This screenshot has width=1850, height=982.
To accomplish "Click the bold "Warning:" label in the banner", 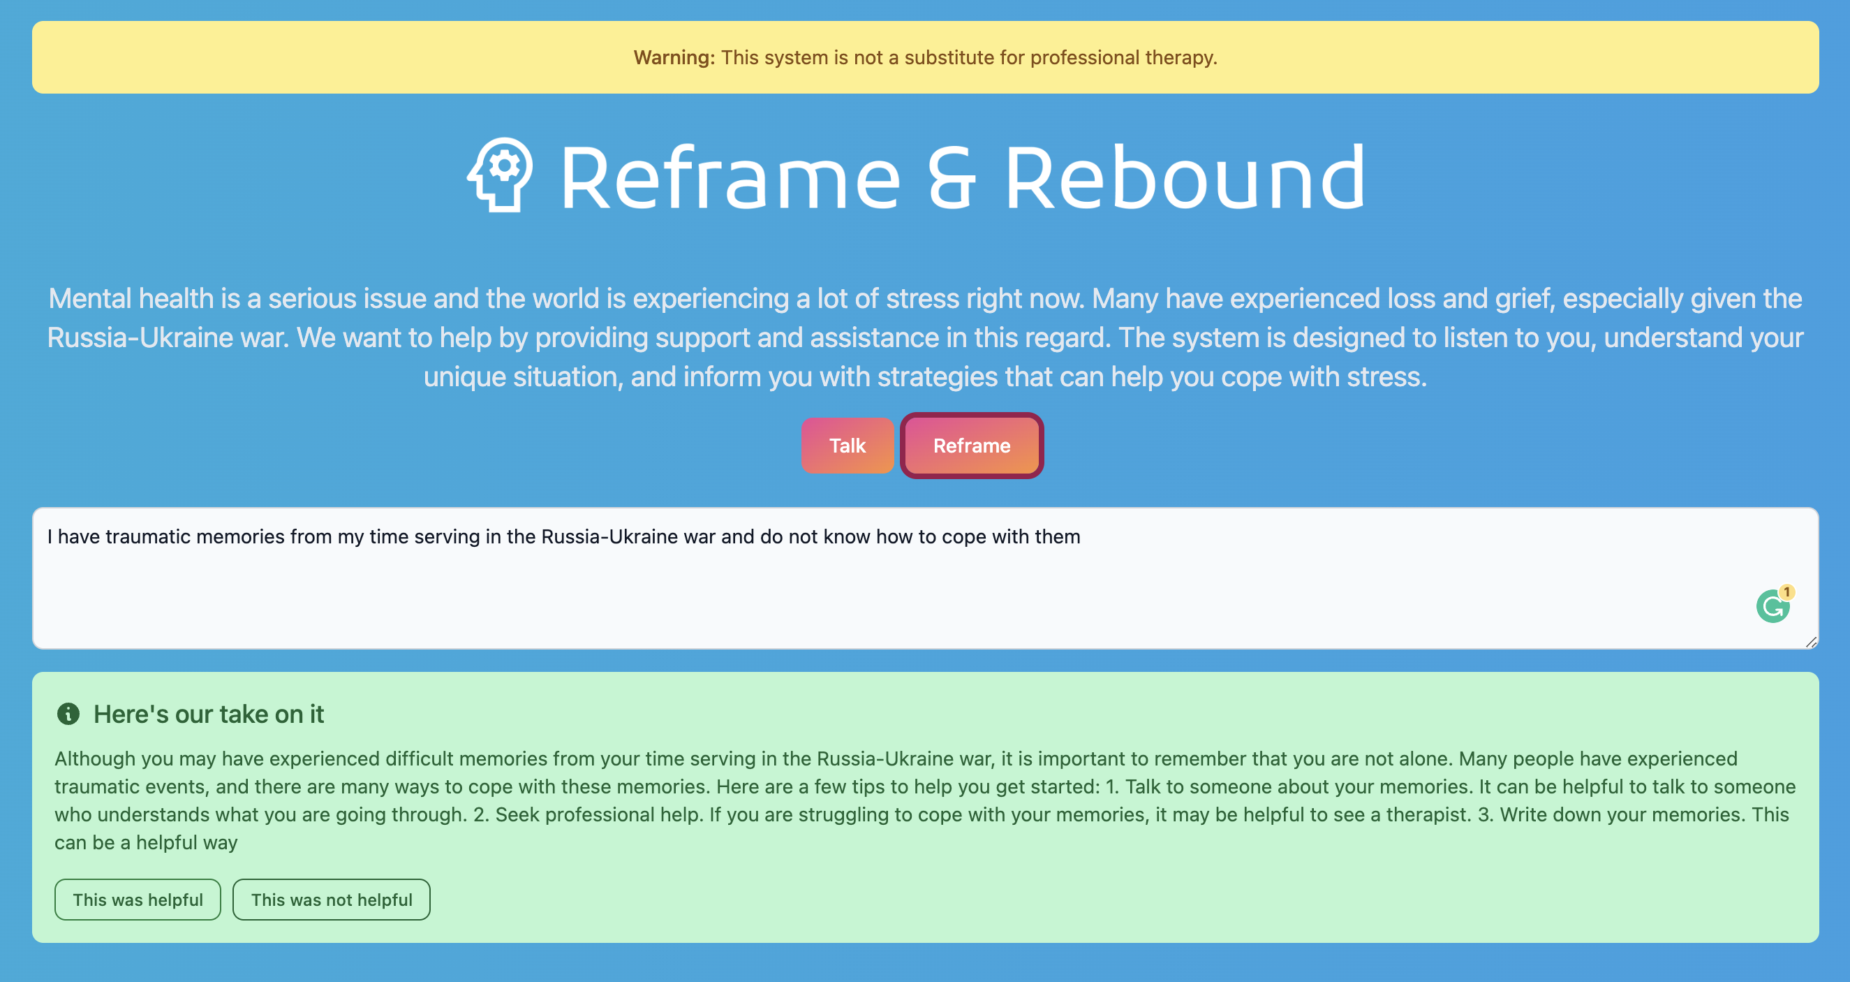I will pos(674,57).
